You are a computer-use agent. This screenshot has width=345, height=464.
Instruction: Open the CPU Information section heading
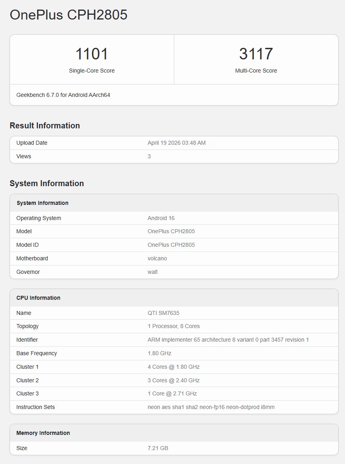[37, 298]
